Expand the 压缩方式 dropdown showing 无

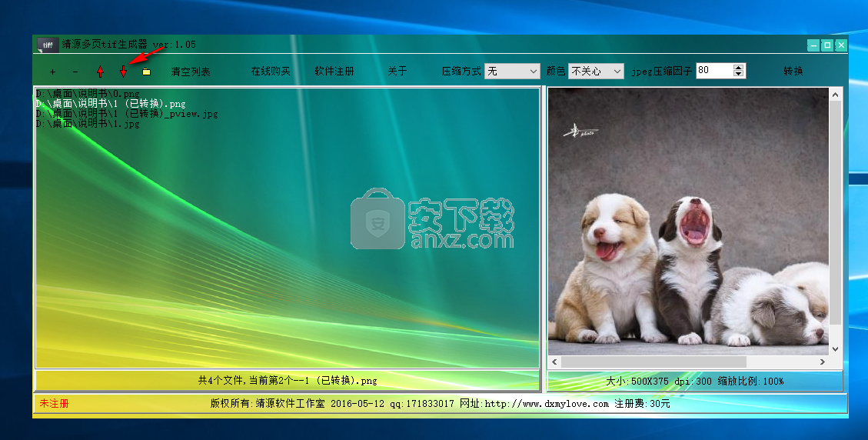click(x=512, y=71)
